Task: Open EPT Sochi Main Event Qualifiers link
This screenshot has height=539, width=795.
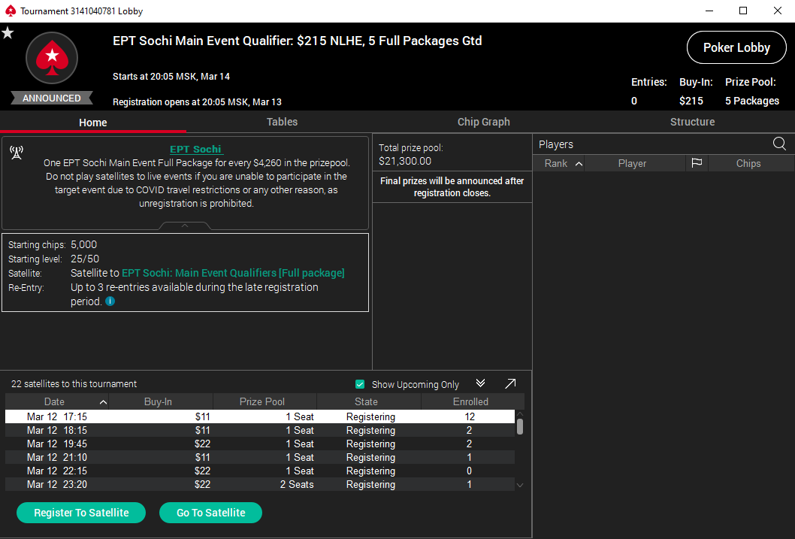Action: pyautogui.click(x=233, y=273)
